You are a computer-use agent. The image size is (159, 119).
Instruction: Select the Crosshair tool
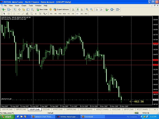(x=9, y=14)
